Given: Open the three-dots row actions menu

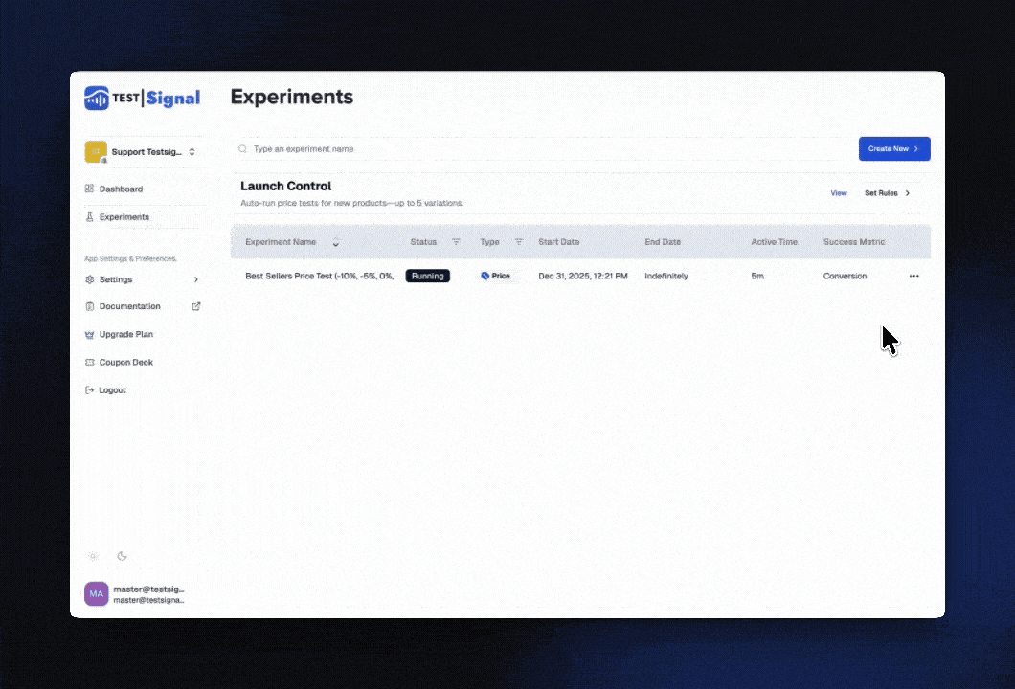Looking at the screenshot, I should point(913,276).
